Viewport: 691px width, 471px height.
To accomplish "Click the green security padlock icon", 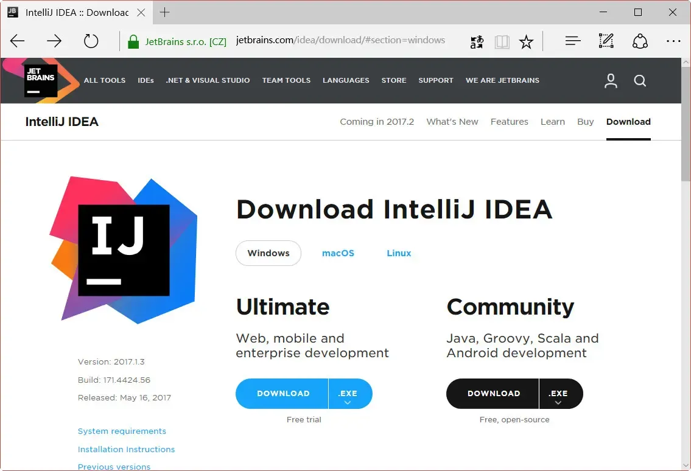I will (133, 42).
